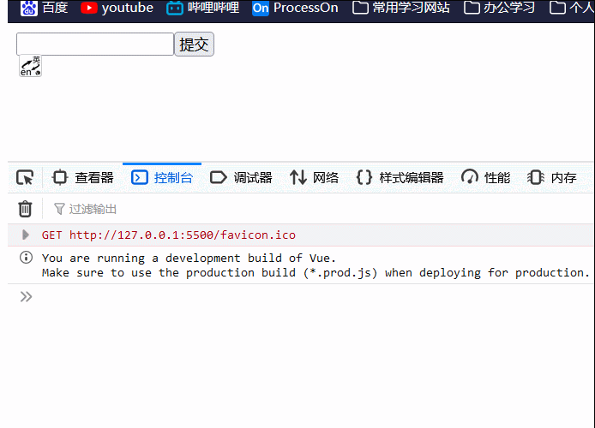This screenshot has height=428, width=595.
Task: Click the 提交 button
Action: point(194,45)
